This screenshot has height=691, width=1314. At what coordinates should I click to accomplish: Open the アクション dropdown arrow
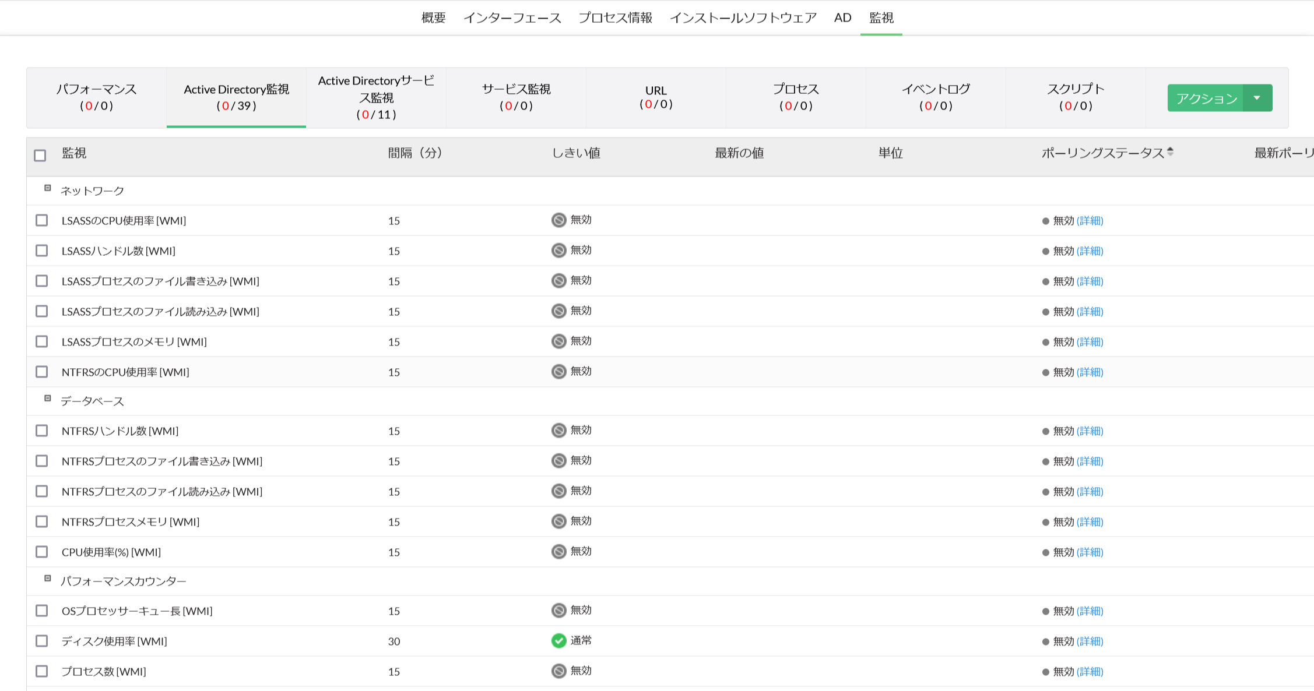(x=1257, y=98)
